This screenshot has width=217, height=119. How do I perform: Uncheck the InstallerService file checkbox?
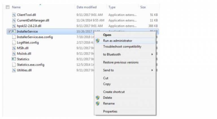(10, 31)
